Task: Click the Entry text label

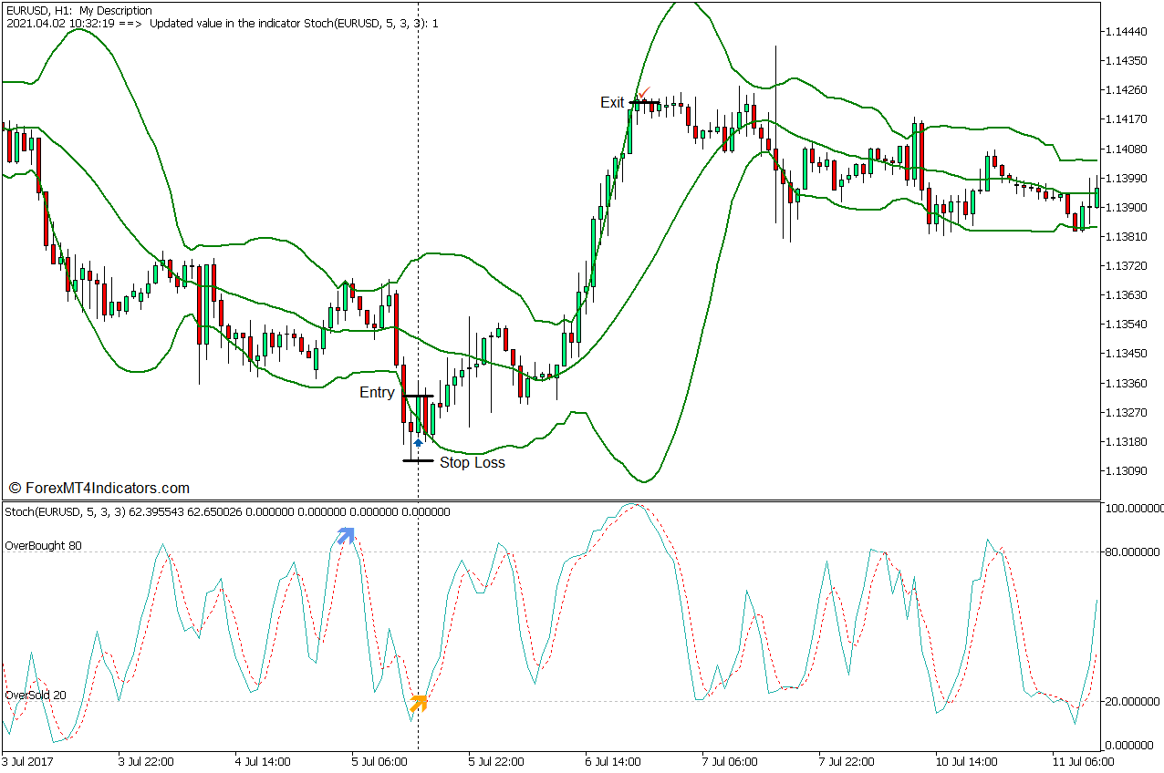Action: tap(377, 393)
